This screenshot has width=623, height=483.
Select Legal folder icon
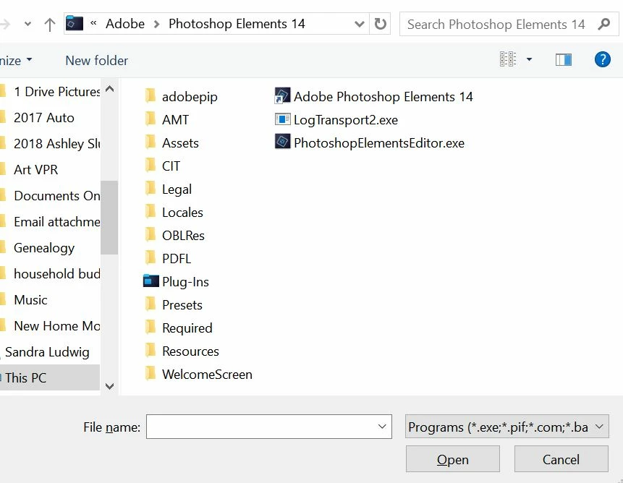pos(151,188)
